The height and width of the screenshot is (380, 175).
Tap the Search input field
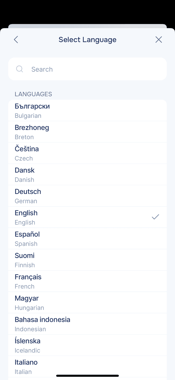87,69
